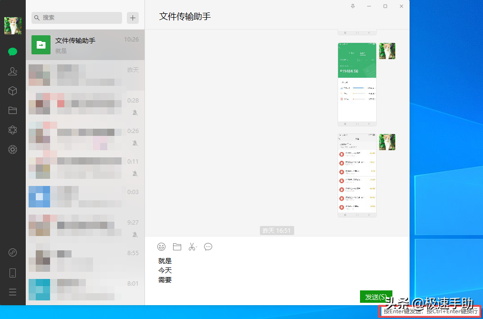Click the 10:26 time on 文件传输助手 row

pyautogui.click(x=131, y=40)
